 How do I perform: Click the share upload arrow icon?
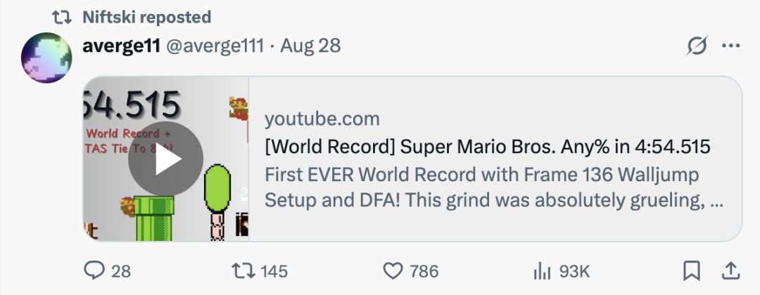[730, 270]
